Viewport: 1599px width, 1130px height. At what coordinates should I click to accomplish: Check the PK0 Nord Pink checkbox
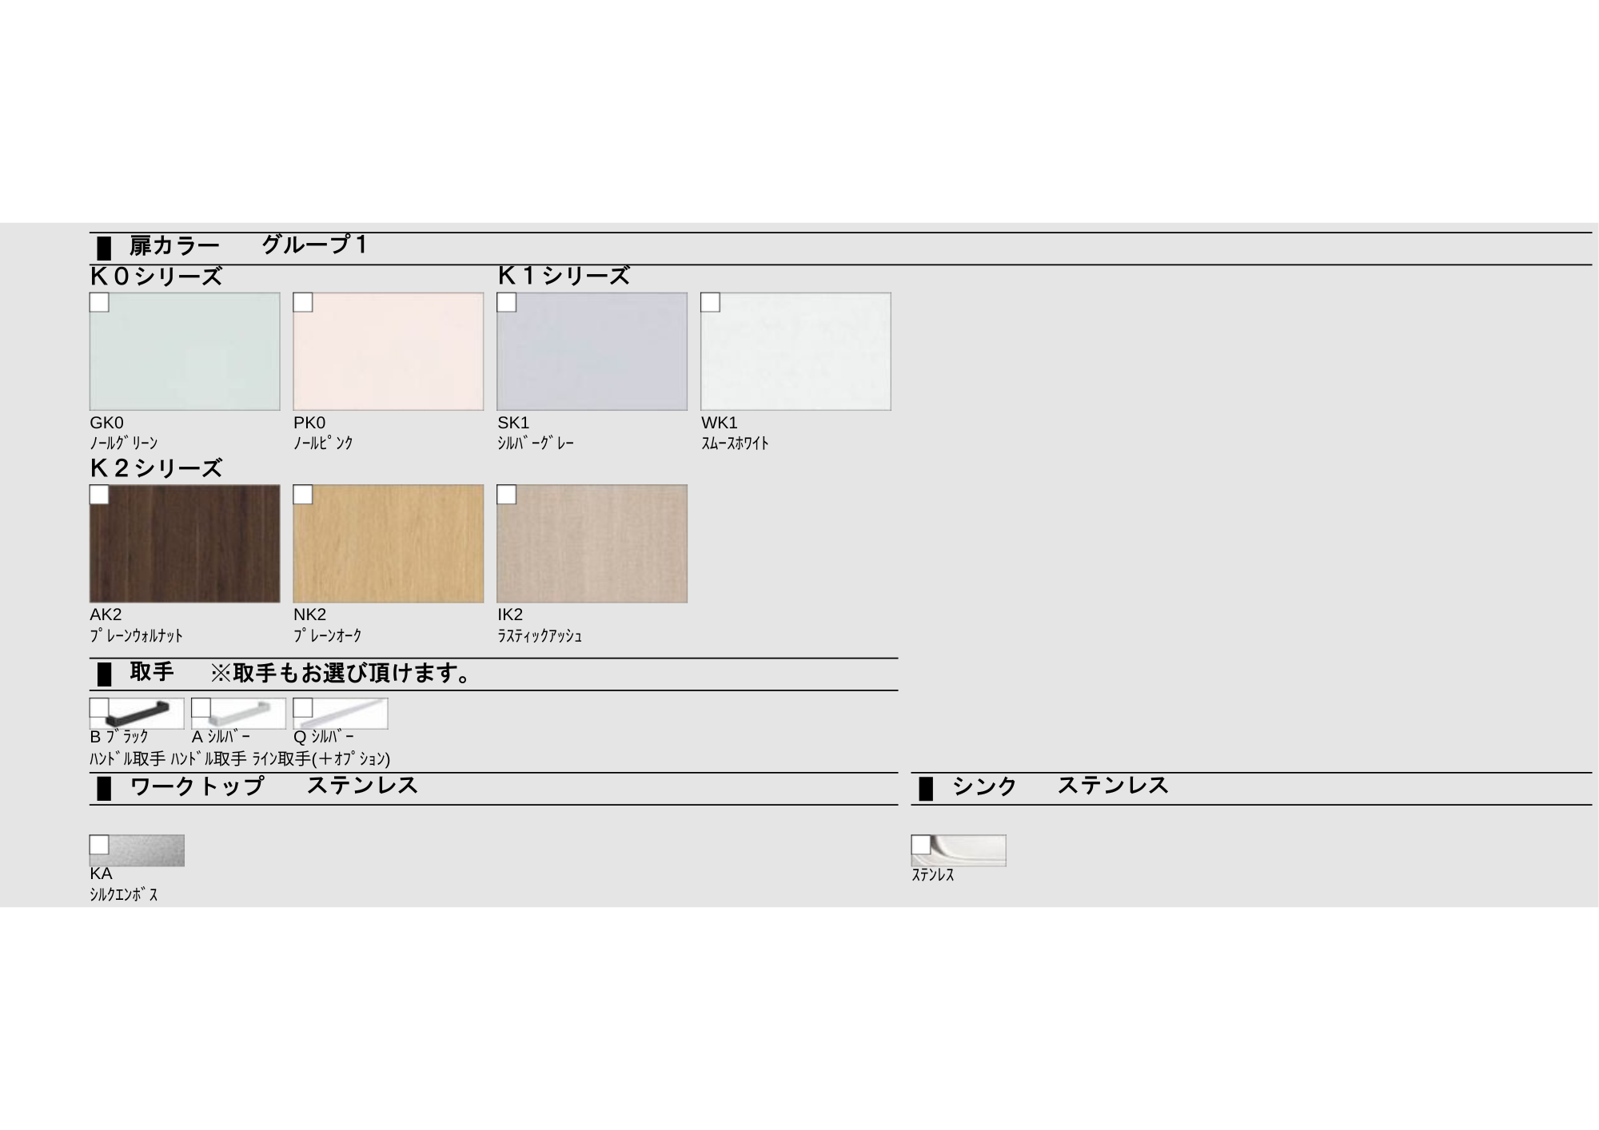[x=303, y=302]
